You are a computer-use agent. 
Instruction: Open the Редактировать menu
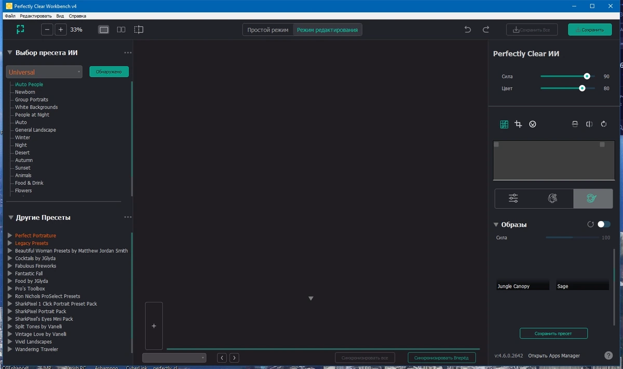[x=36, y=16]
